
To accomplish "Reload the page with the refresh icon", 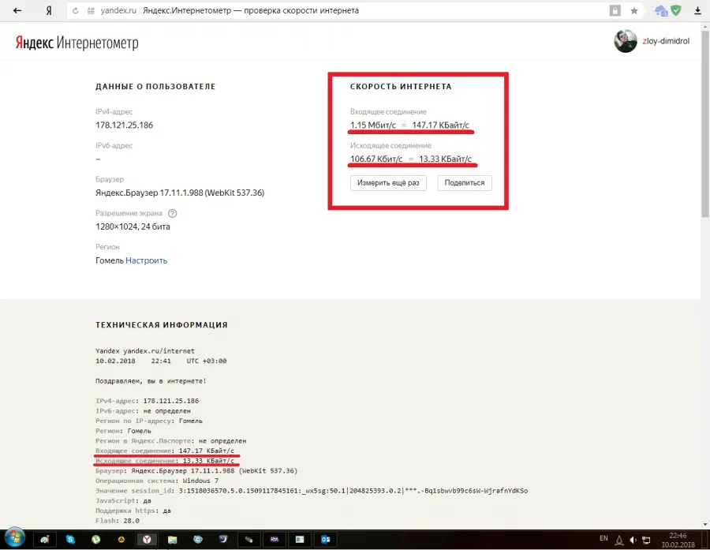I will (x=75, y=10).
